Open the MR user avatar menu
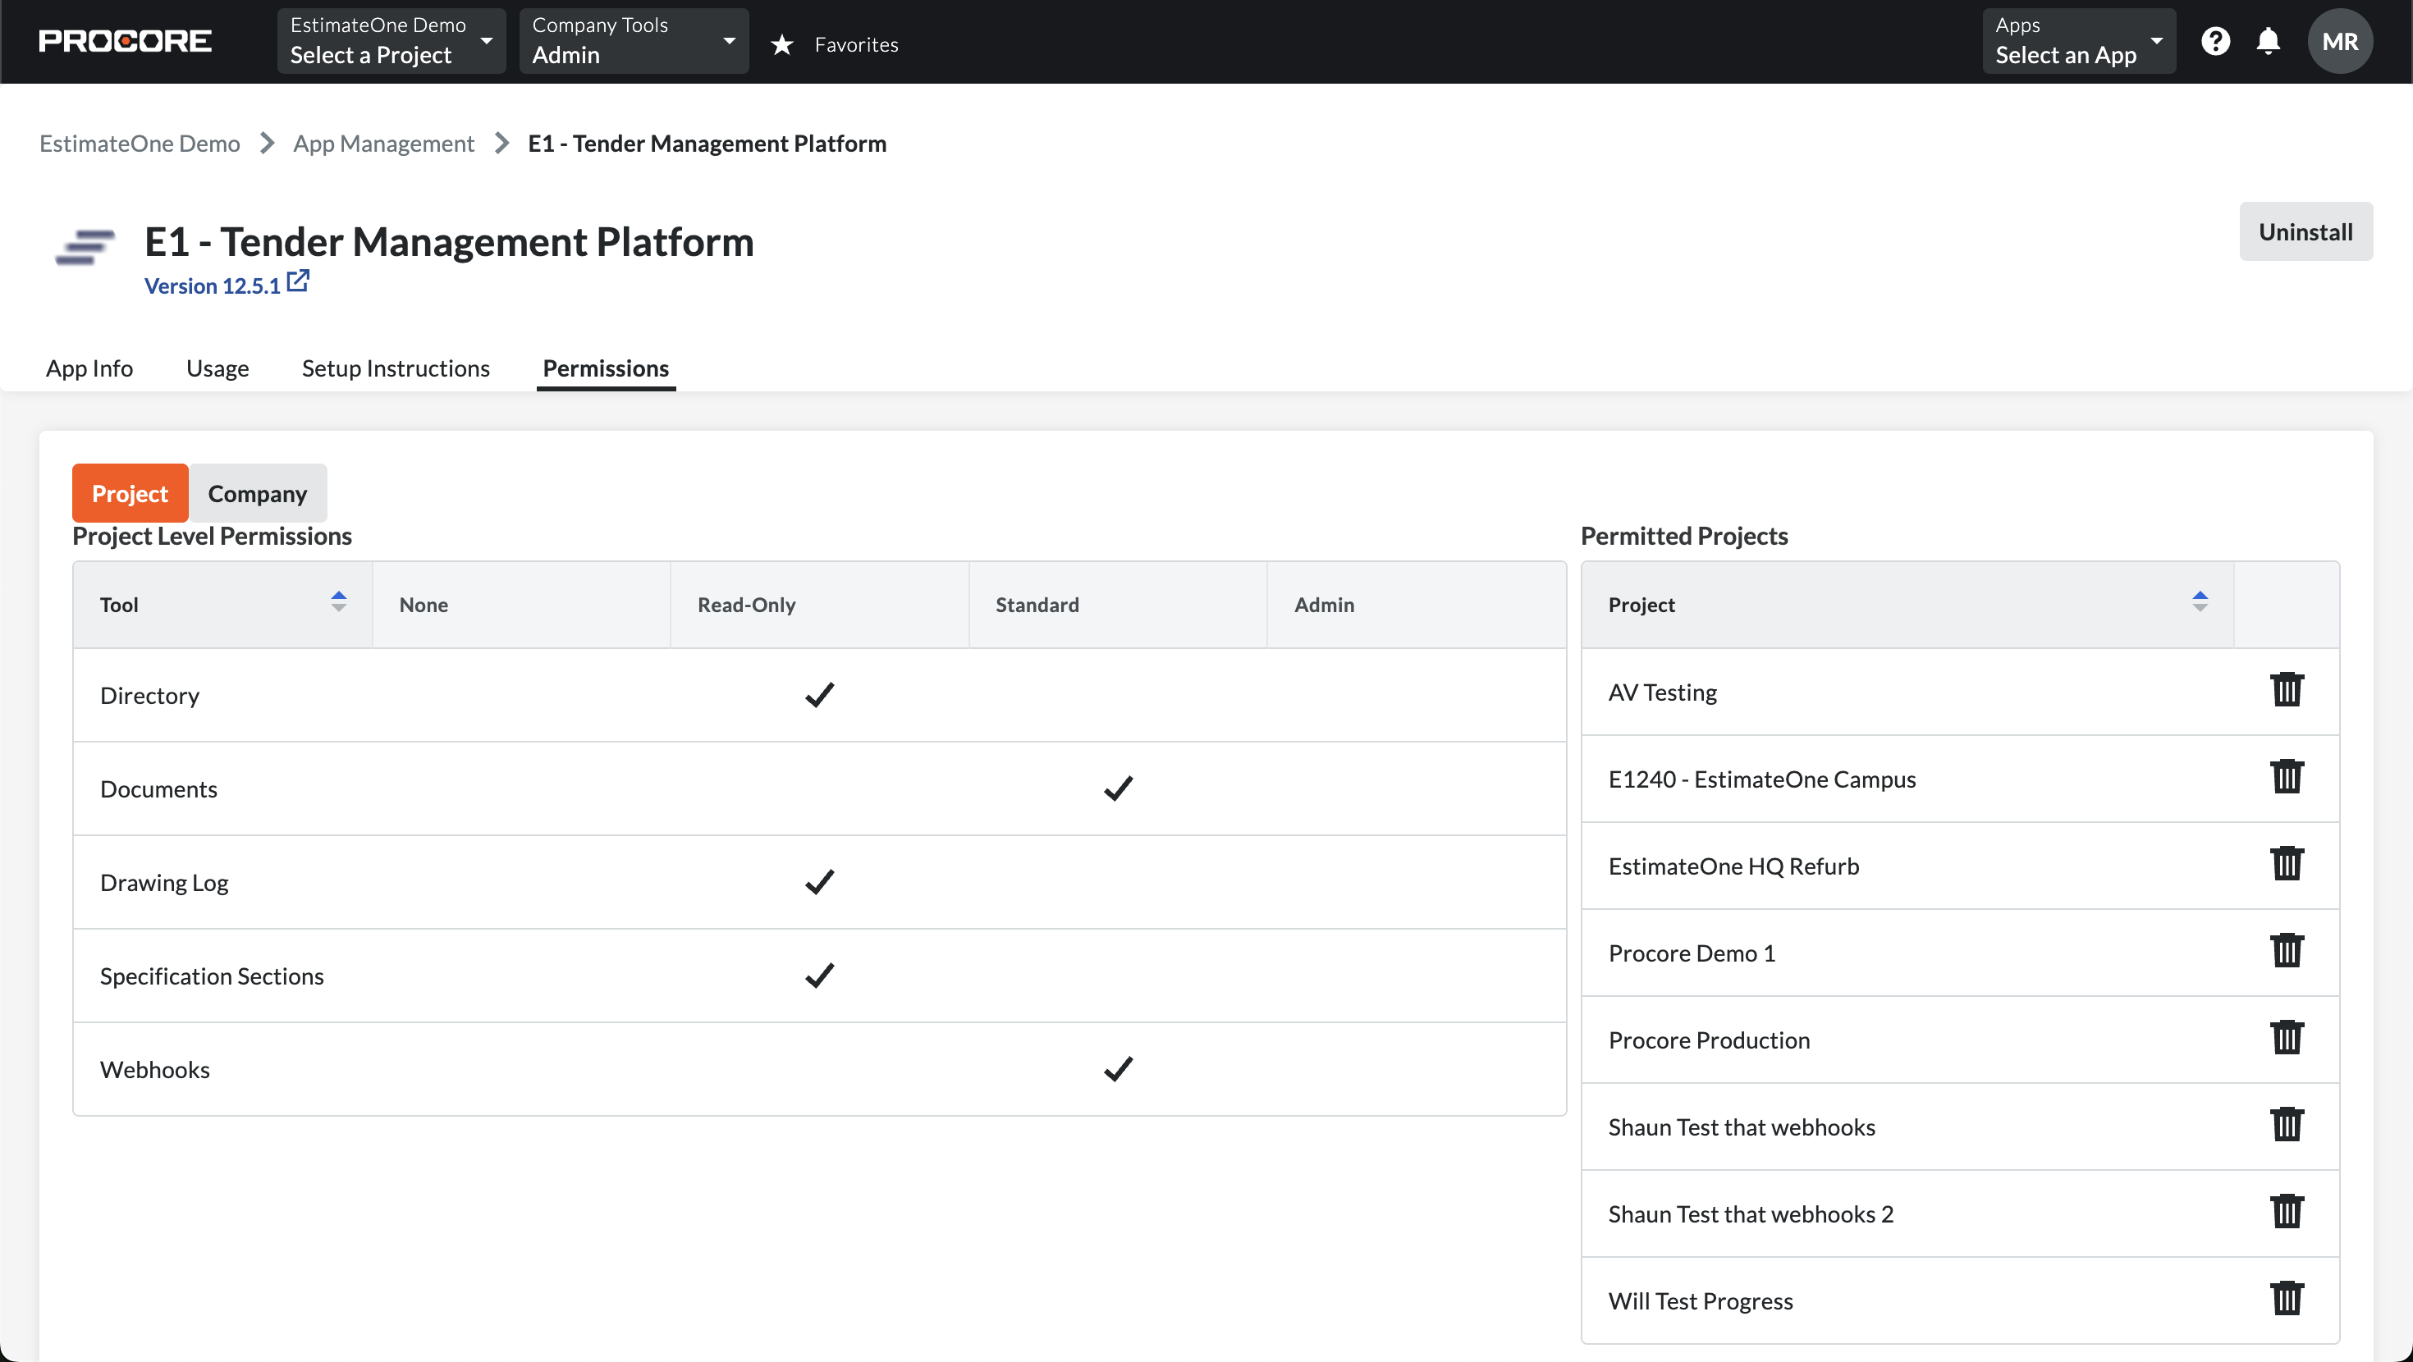This screenshot has height=1362, width=2413. click(2340, 41)
